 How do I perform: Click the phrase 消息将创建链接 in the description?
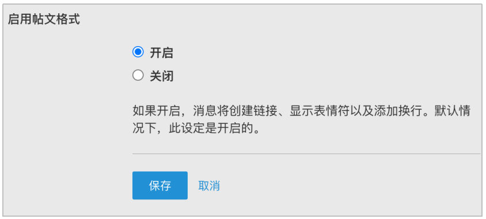[235, 111]
